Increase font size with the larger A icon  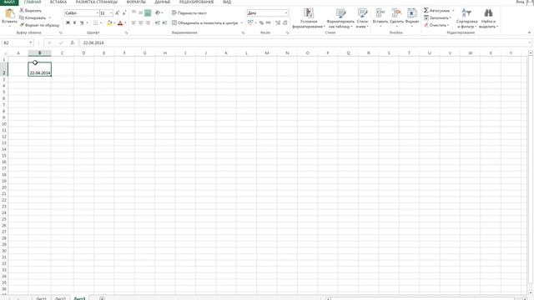point(117,13)
